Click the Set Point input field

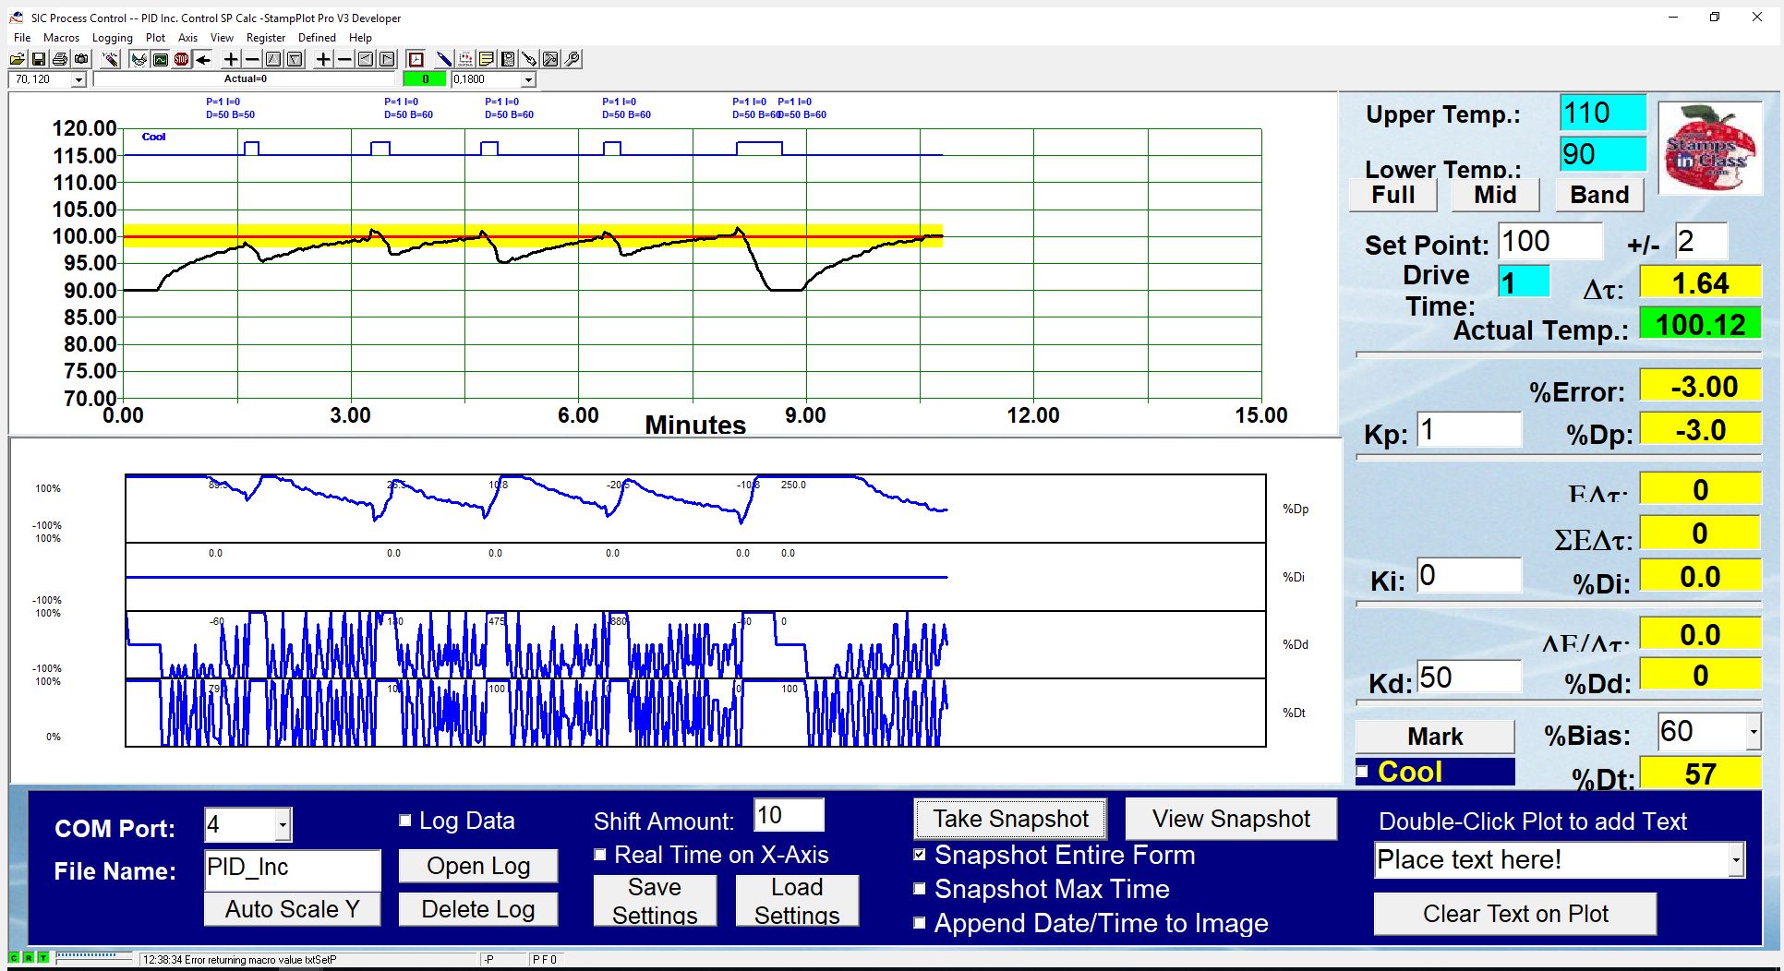[x=1550, y=242]
